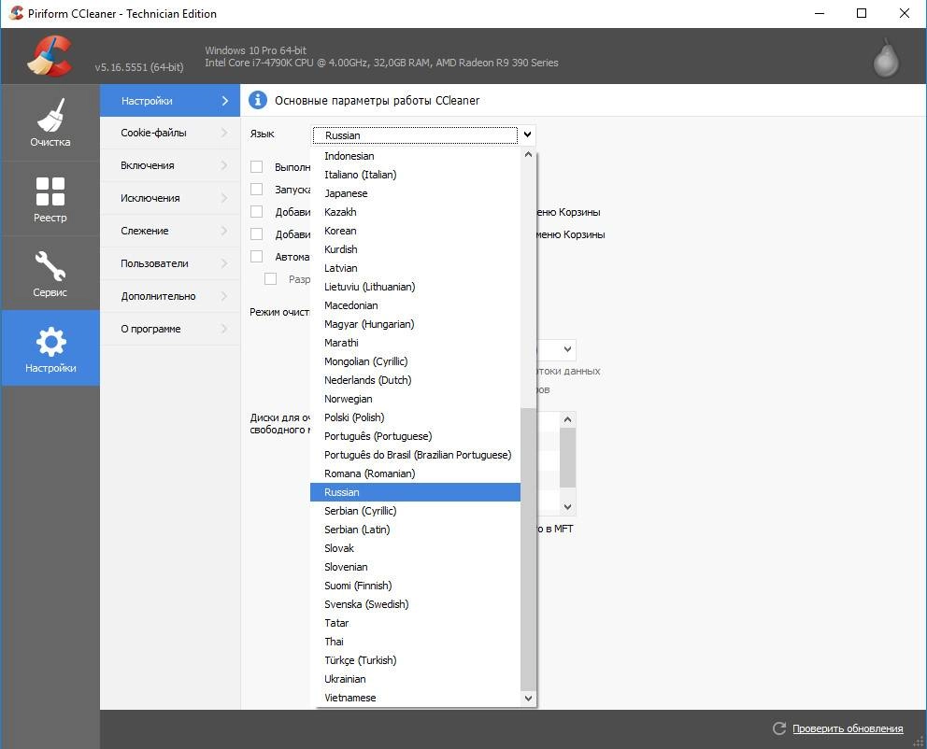Choose Suomi (Finnish) language

pyautogui.click(x=415, y=586)
